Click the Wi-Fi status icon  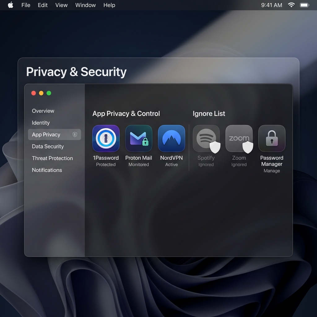[x=291, y=5]
